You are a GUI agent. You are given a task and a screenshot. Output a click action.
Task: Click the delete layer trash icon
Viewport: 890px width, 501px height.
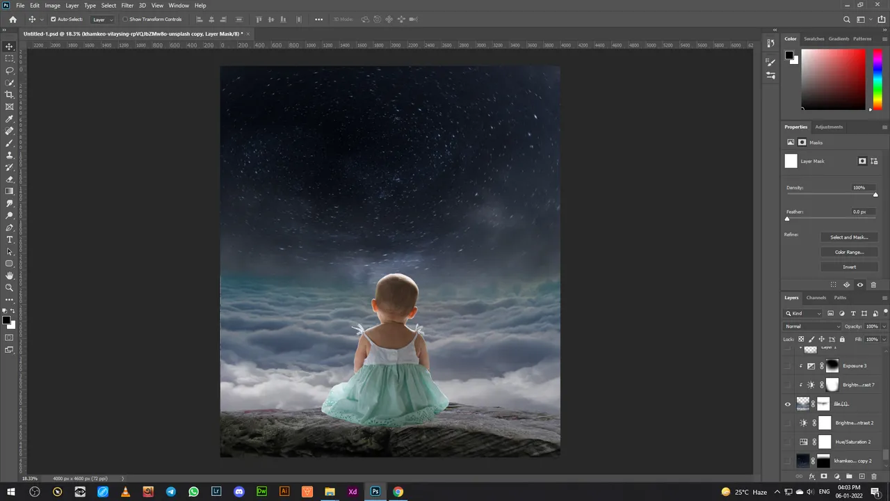click(x=874, y=476)
